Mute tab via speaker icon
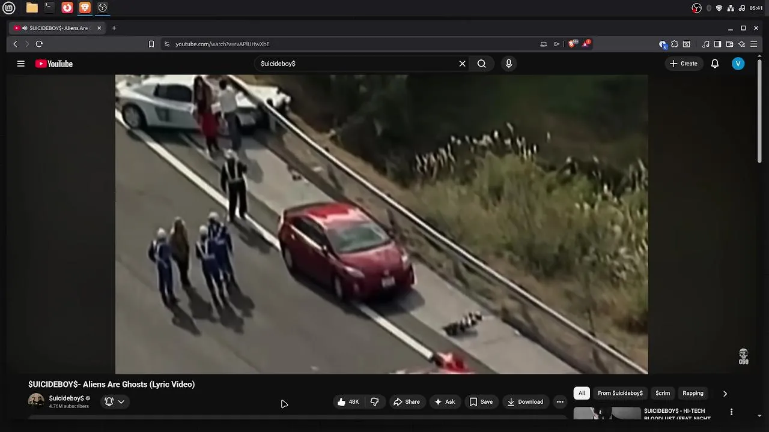Screen dimensions: 769x432 coord(25,28)
